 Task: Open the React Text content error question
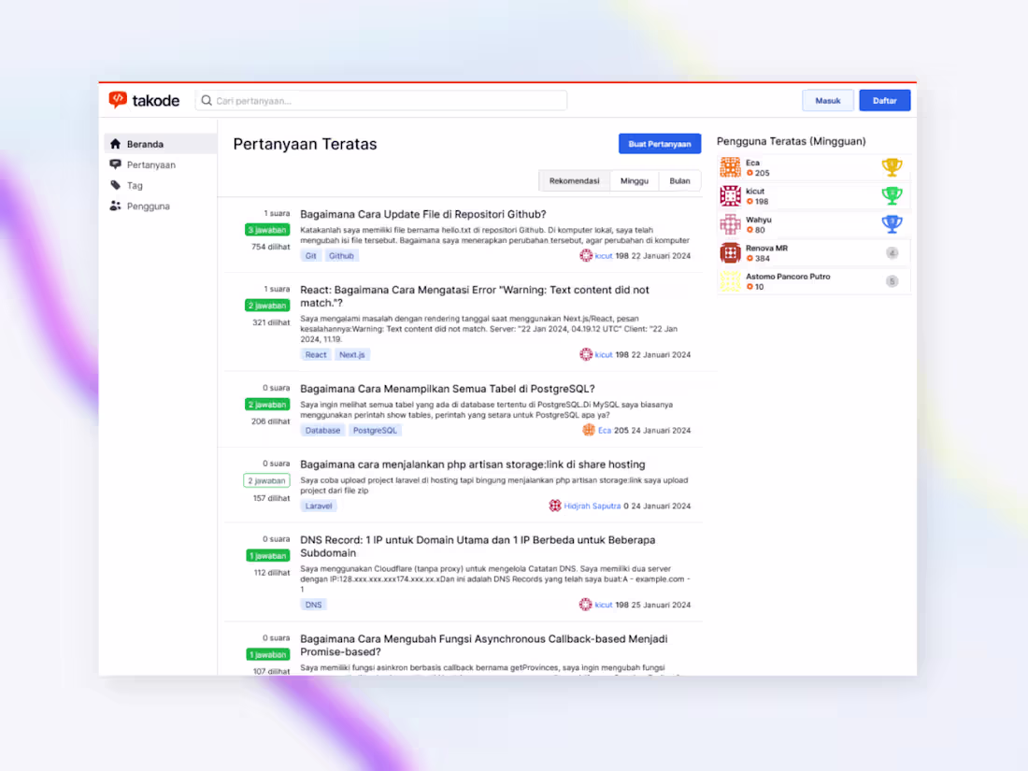click(x=475, y=296)
